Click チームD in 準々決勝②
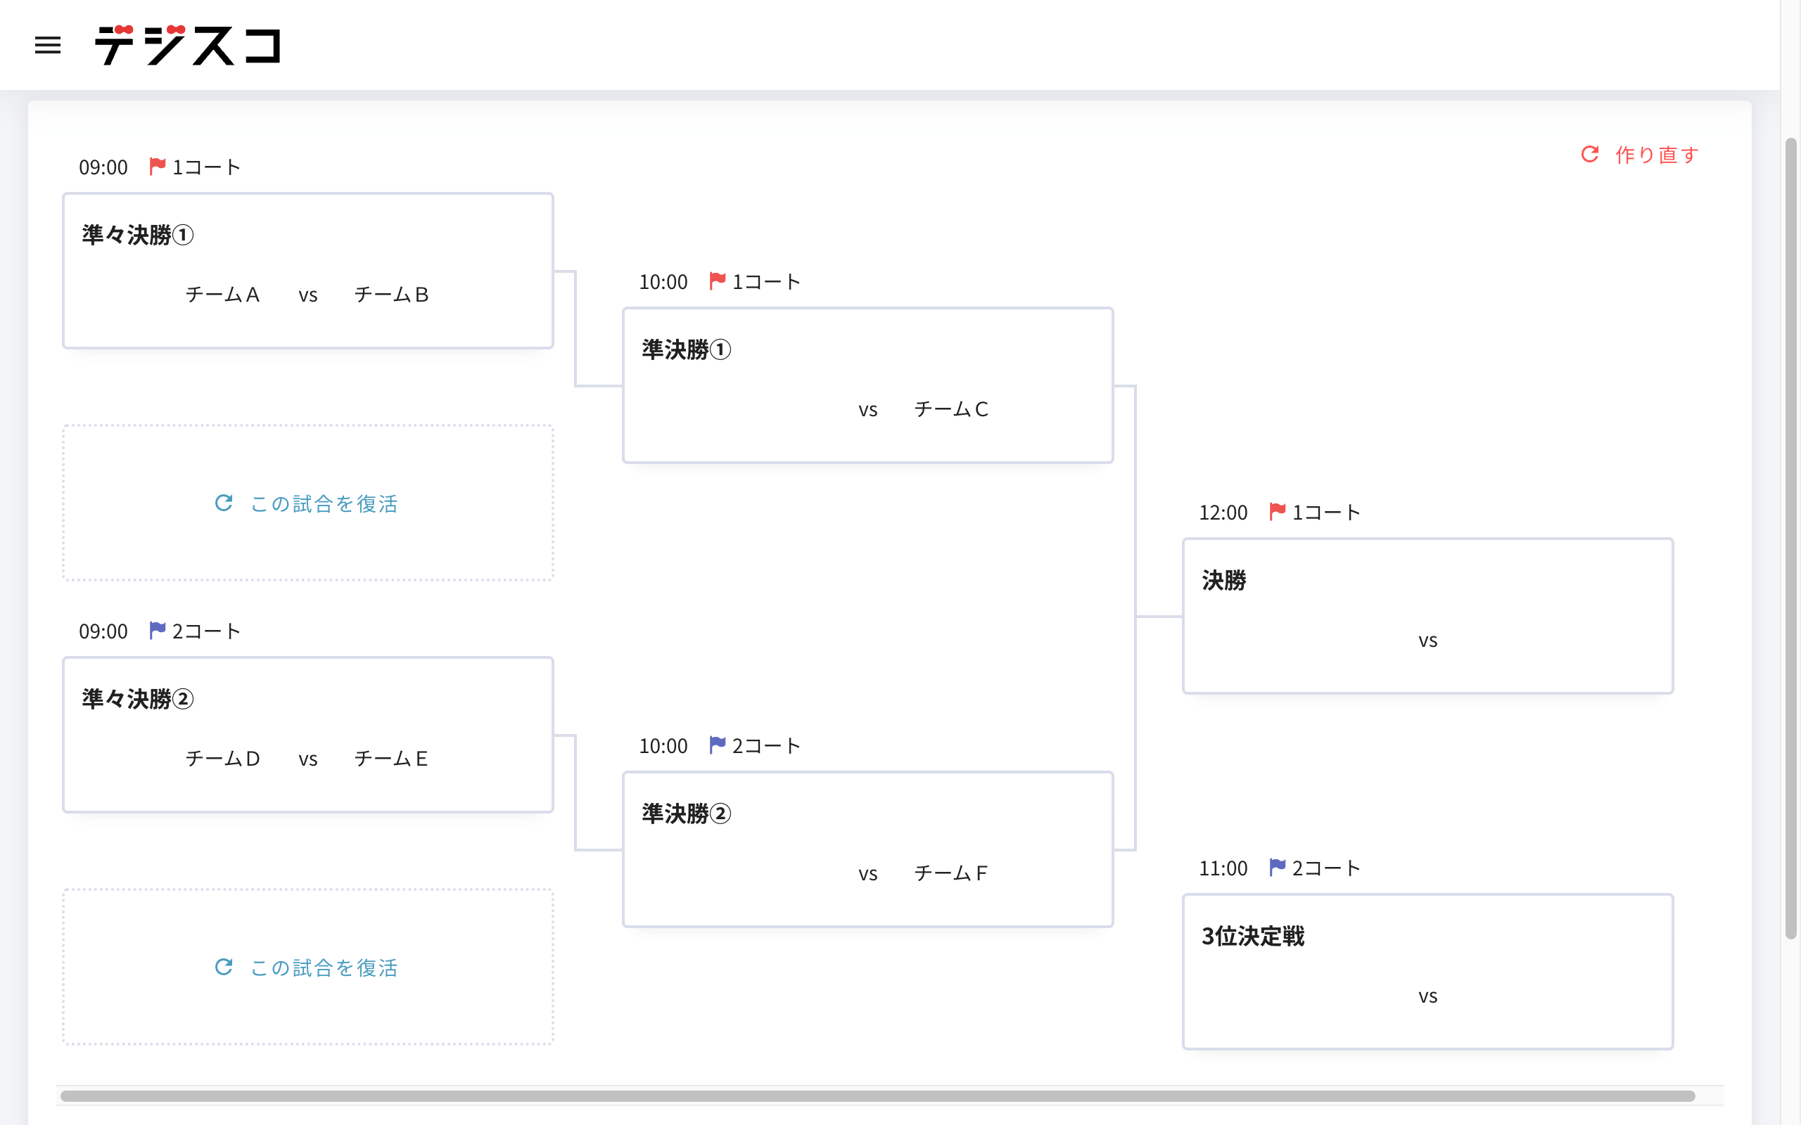 pyautogui.click(x=222, y=759)
